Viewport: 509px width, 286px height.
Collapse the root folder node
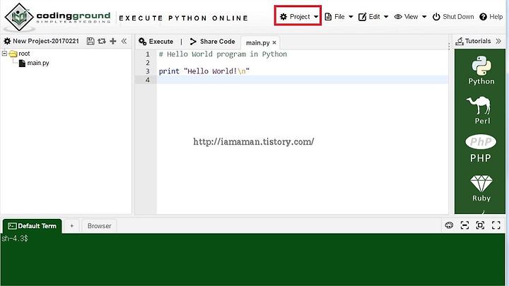point(4,53)
